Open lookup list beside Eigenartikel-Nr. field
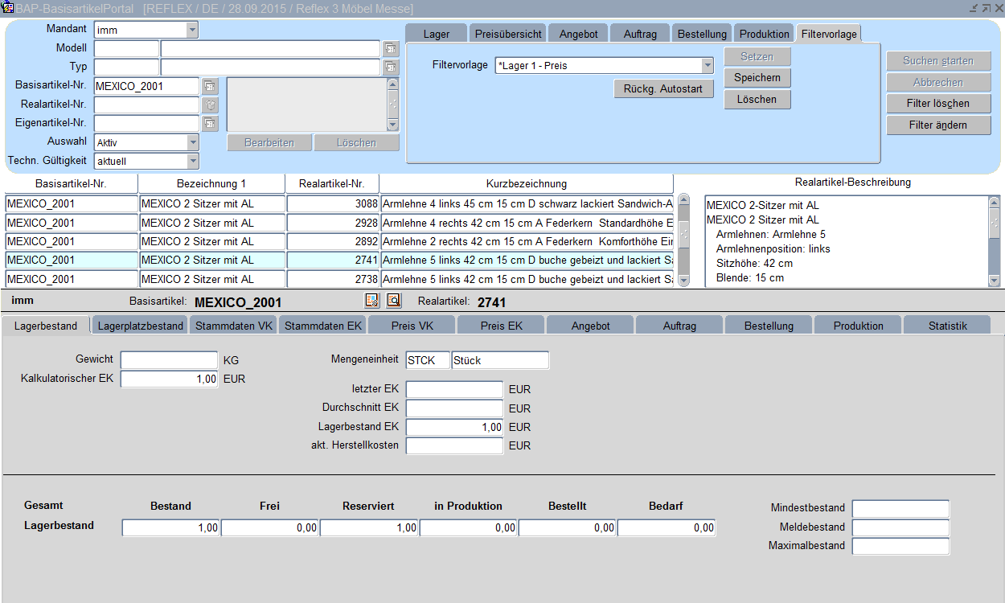The height and width of the screenshot is (603, 1005). (210, 123)
